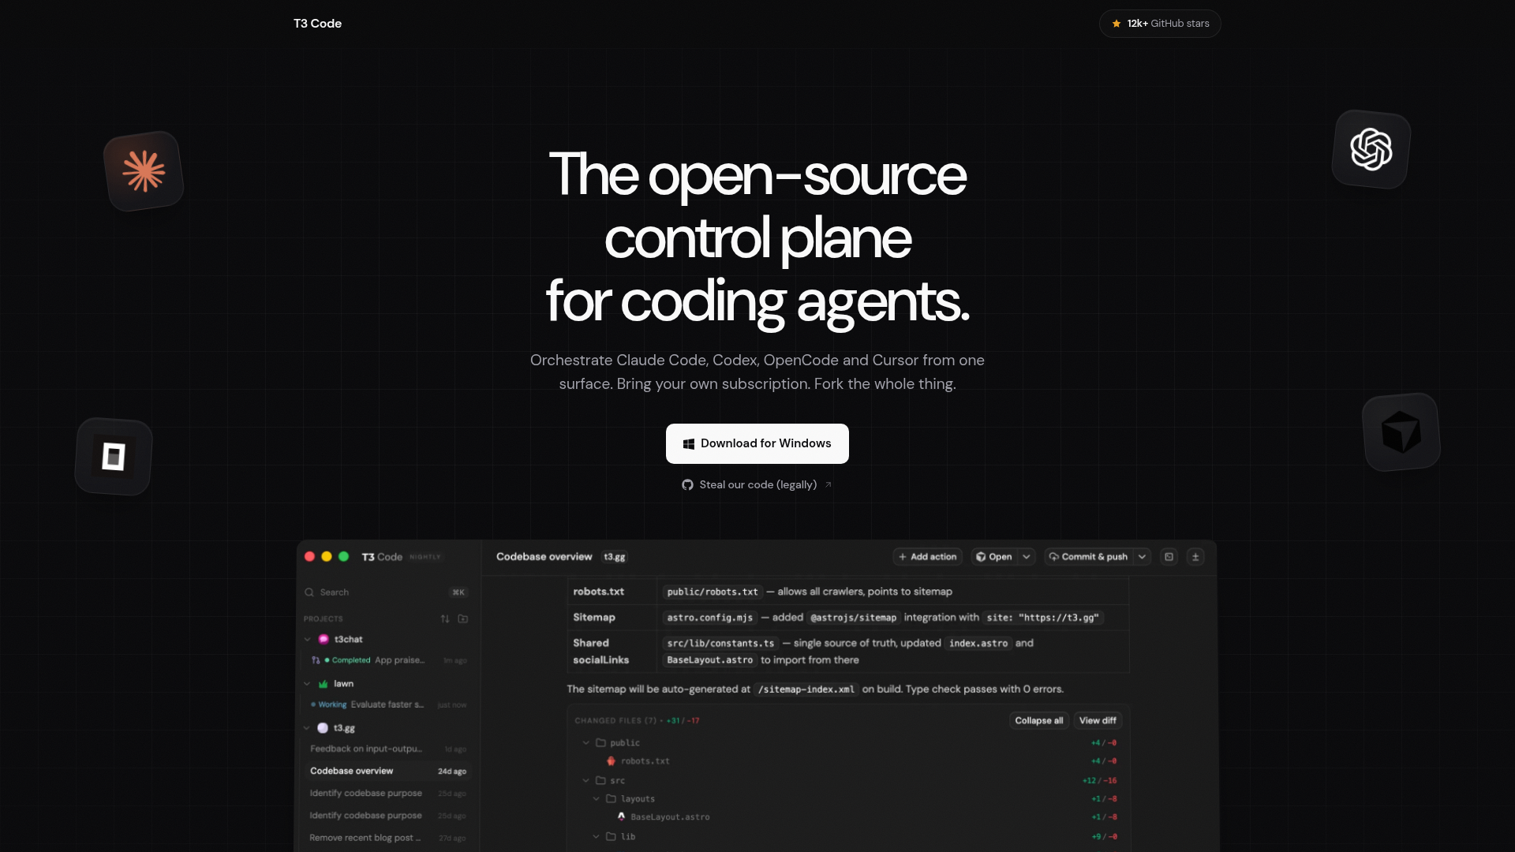This screenshot has height=852, width=1515.
Task: Click the @astrojs/sitemap code chip
Action: pos(854,618)
